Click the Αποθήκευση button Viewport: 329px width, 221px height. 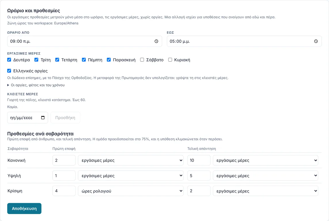[x=24, y=209]
